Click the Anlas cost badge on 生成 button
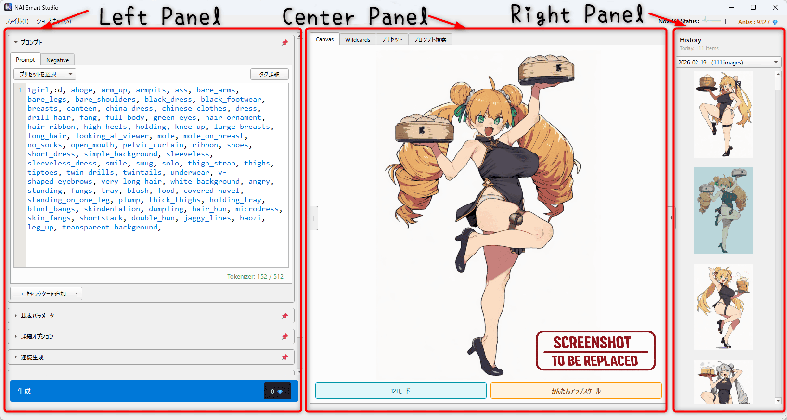This screenshot has width=787, height=420. (277, 391)
